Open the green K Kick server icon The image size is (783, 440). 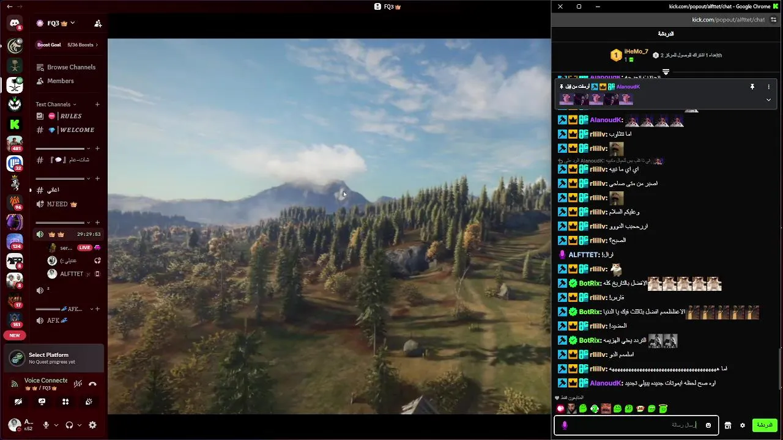pyautogui.click(x=15, y=123)
